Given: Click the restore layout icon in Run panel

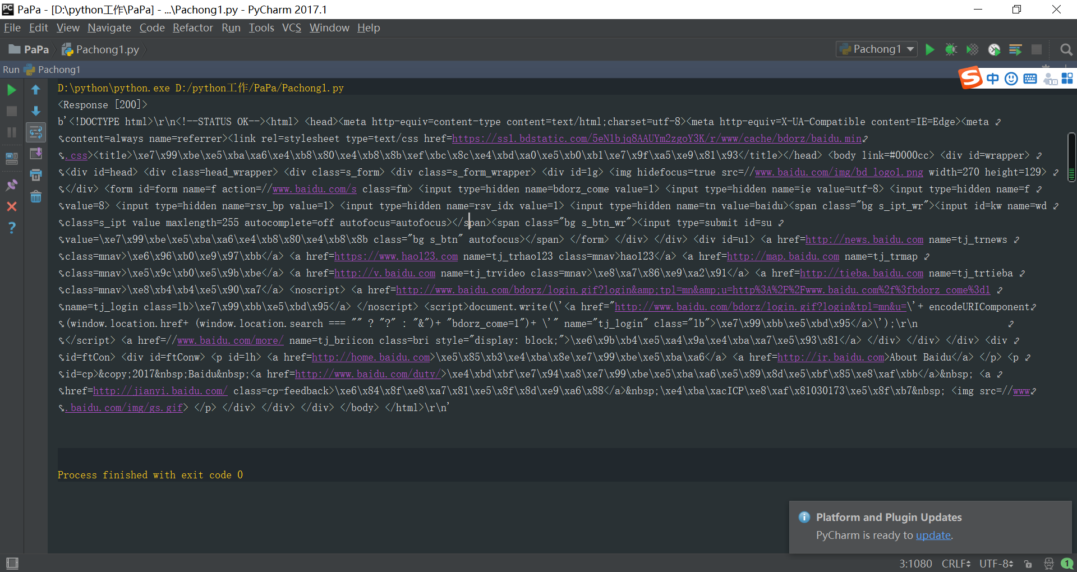Looking at the screenshot, I should tap(11, 158).
